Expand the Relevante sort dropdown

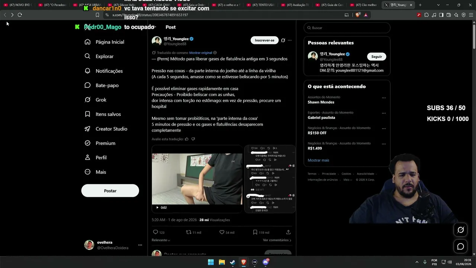click(161, 240)
